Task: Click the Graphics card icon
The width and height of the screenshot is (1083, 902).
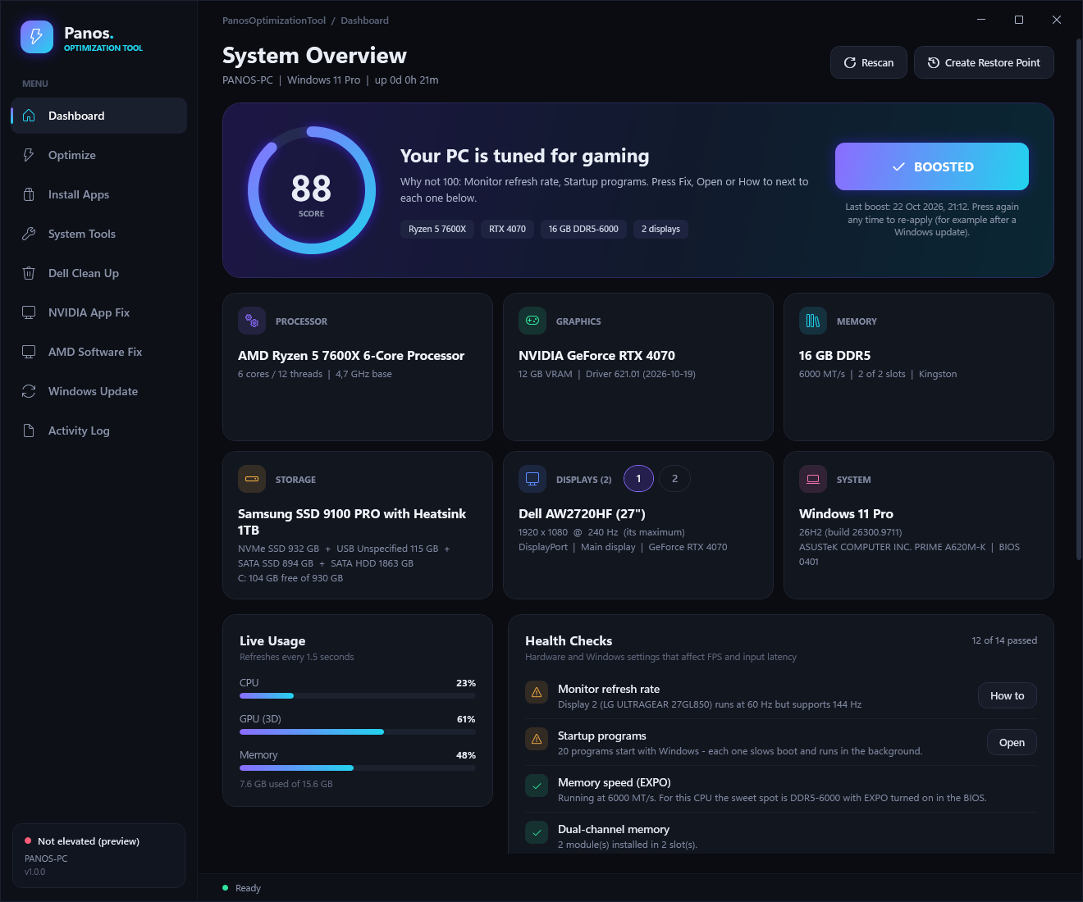Action: pos(532,321)
